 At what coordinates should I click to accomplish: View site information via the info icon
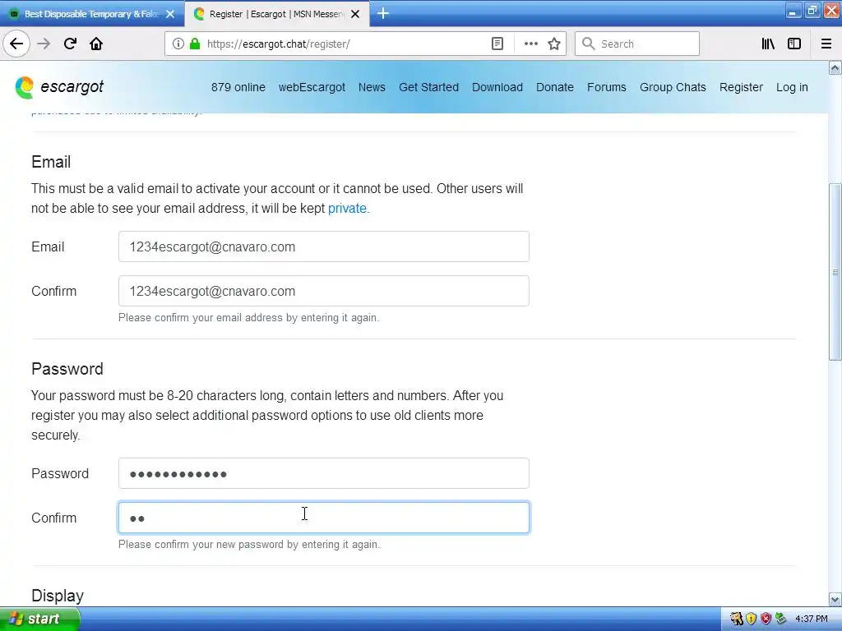click(x=178, y=44)
